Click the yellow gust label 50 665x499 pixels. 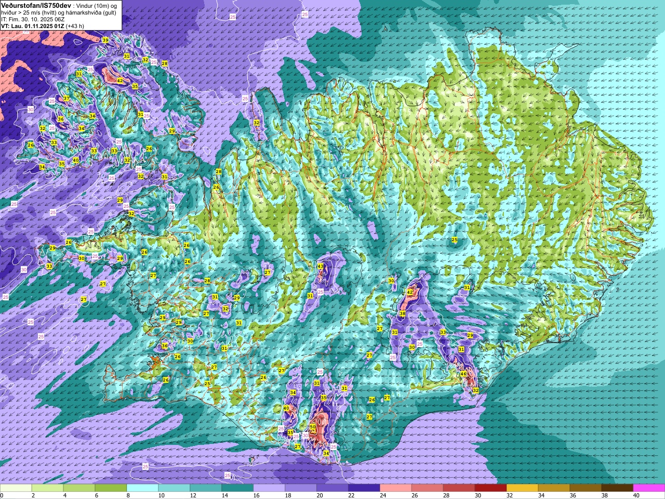pos(313,426)
